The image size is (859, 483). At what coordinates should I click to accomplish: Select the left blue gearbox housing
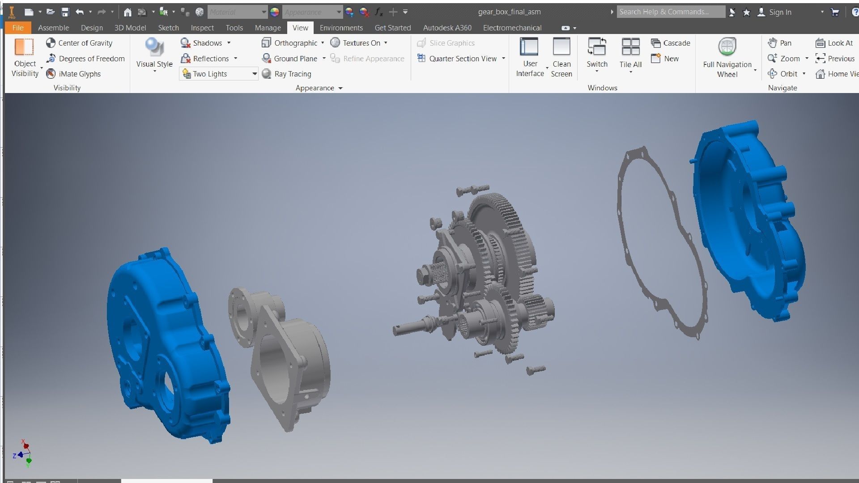168,347
